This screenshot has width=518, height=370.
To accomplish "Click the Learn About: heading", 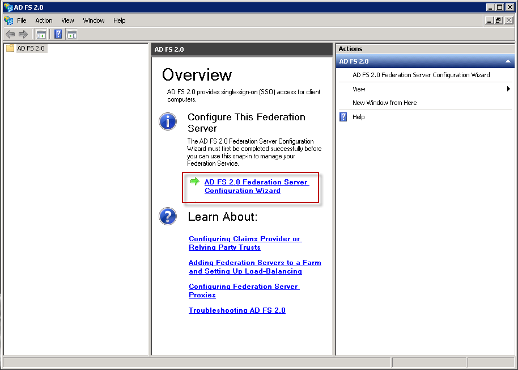I will (223, 217).
